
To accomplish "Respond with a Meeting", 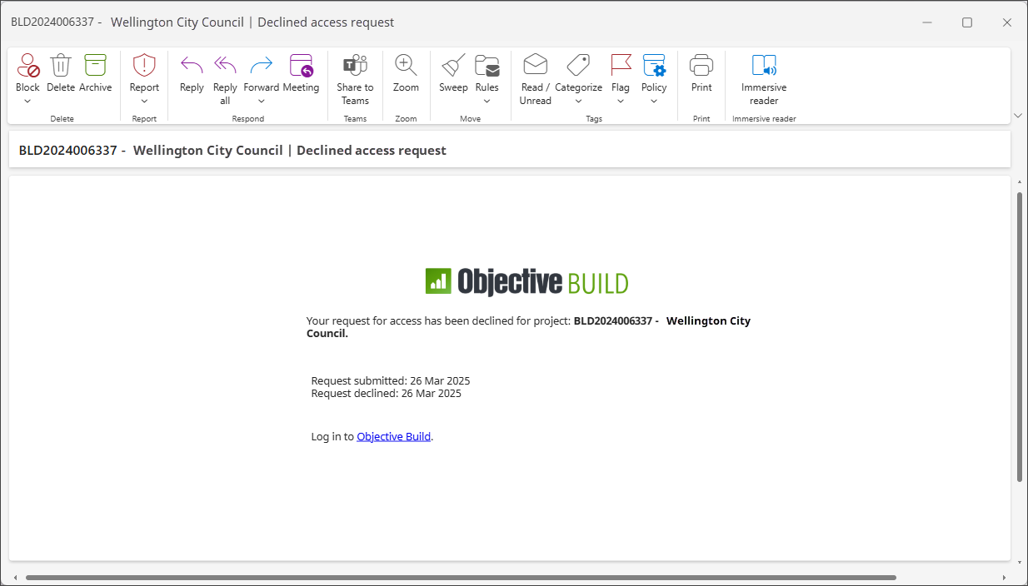I will [301, 72].
